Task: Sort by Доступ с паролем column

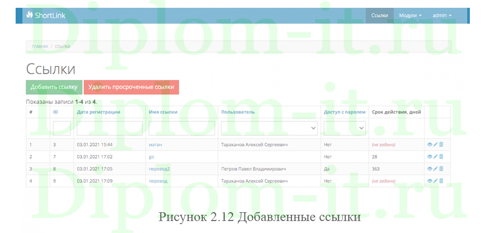Action: [345, 112]
